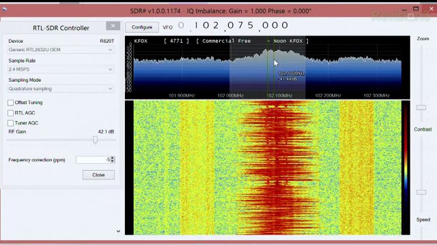Click the 102.200MHz spectrum axis label
The image size is (437, 245).
(x=328, y=95)
